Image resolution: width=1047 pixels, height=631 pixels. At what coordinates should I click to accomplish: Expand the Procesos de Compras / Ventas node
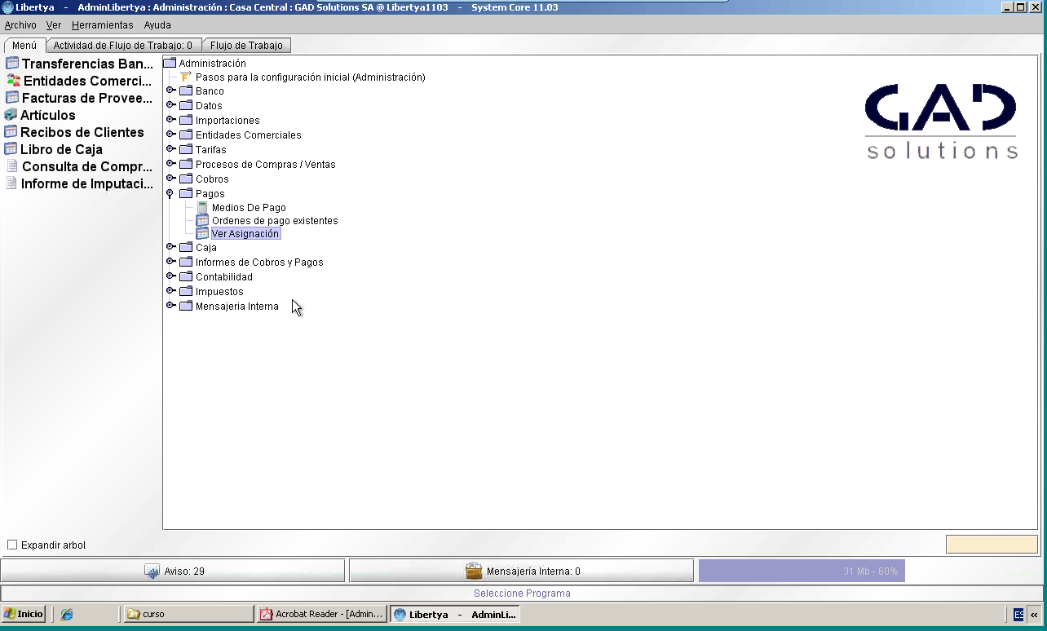tap(170, 164)
